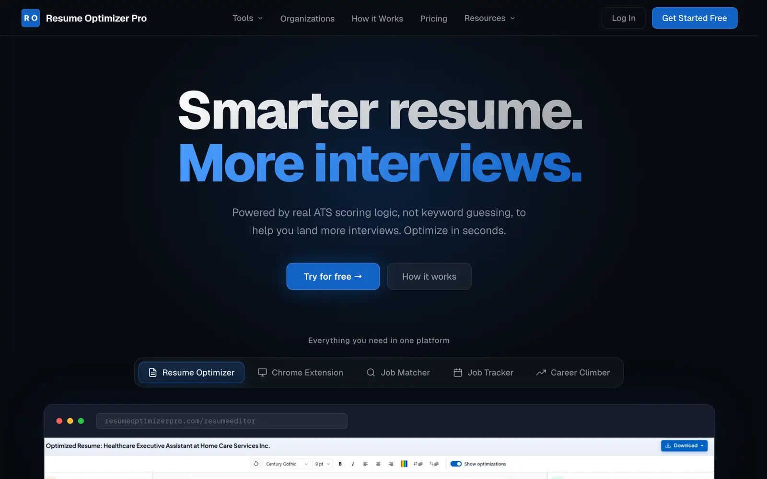Switch to the Job Matcher tab

[398, 373]
